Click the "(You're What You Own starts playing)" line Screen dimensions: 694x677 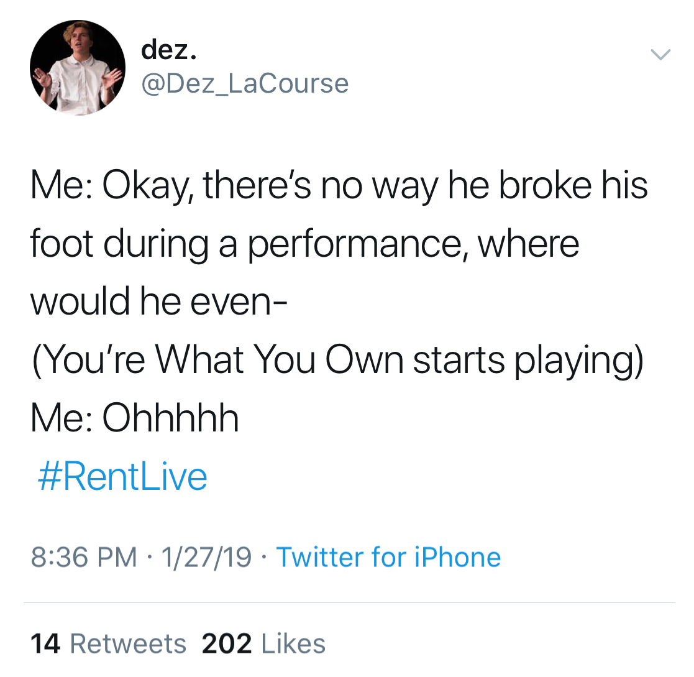[x=336, y=360]
